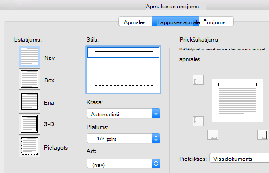The image size is (269, 173).
Task: Toggle the top border button in preview
Action: point(198,80)
